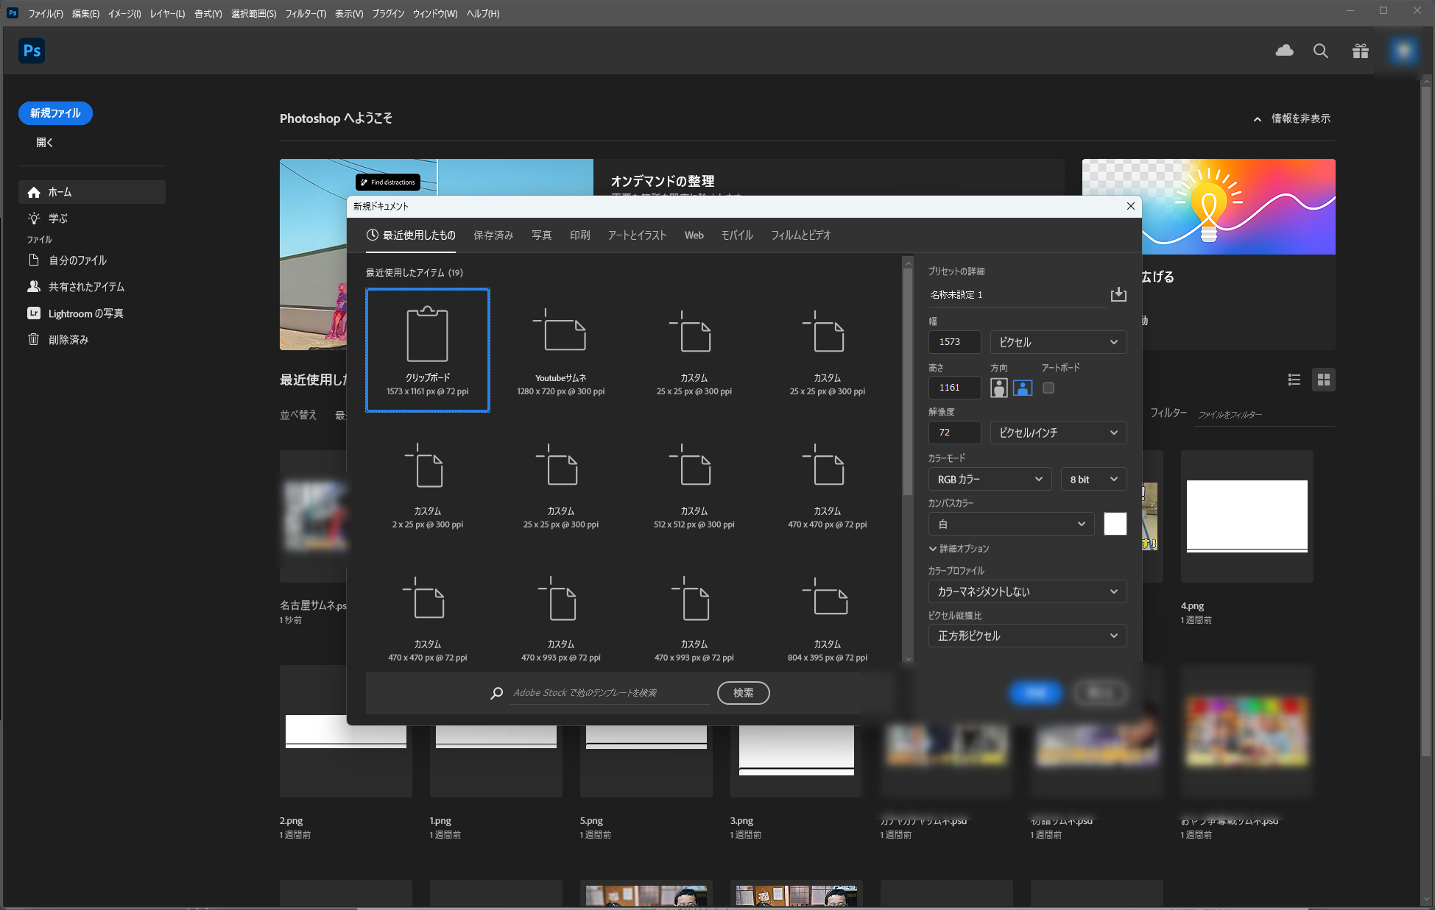
Task: Collapse welcome info with 情報を非表示
Action: pos(1292,118)
